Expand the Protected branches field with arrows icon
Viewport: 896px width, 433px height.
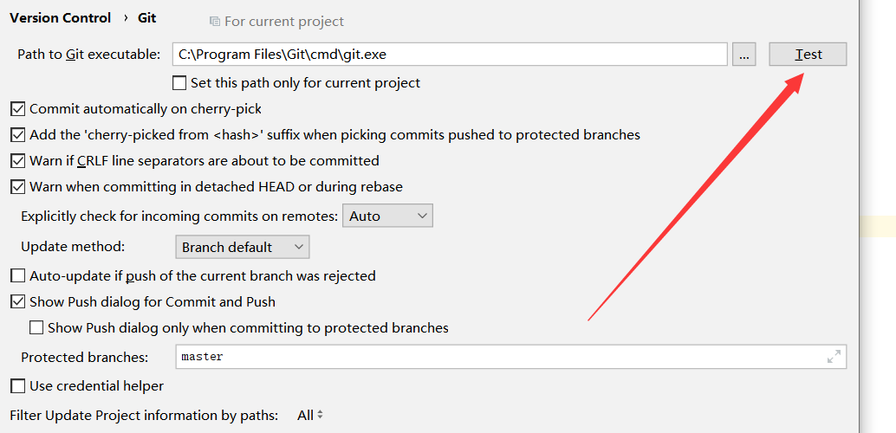coord(834,357)
